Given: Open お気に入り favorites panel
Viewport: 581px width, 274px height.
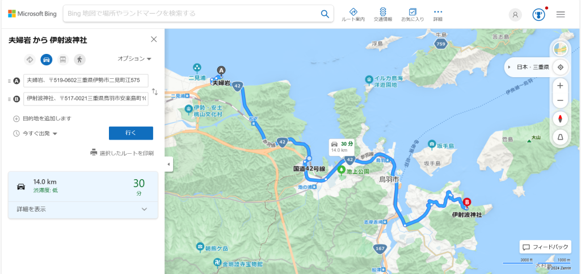Looking at the screenshot, I should click(412, 14).
